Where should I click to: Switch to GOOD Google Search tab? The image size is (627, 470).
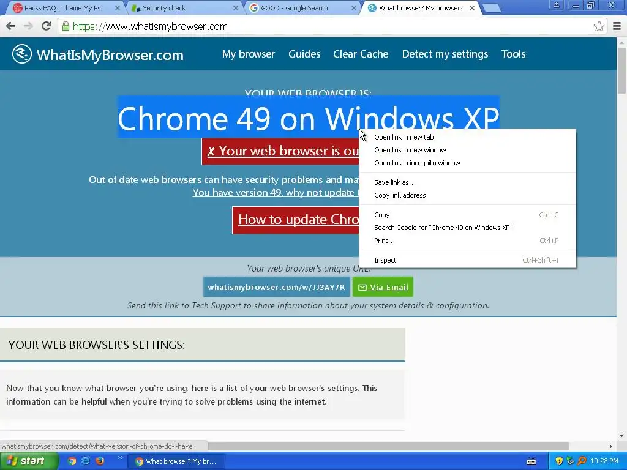point(301,8)
